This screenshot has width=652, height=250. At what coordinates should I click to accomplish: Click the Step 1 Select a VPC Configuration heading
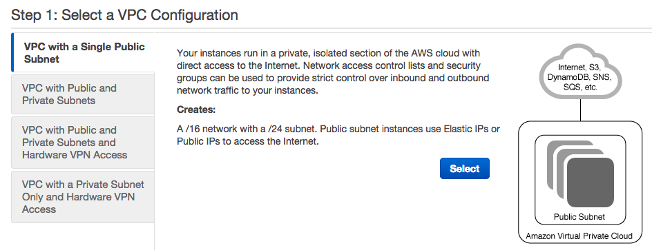(x=124, y=15)
